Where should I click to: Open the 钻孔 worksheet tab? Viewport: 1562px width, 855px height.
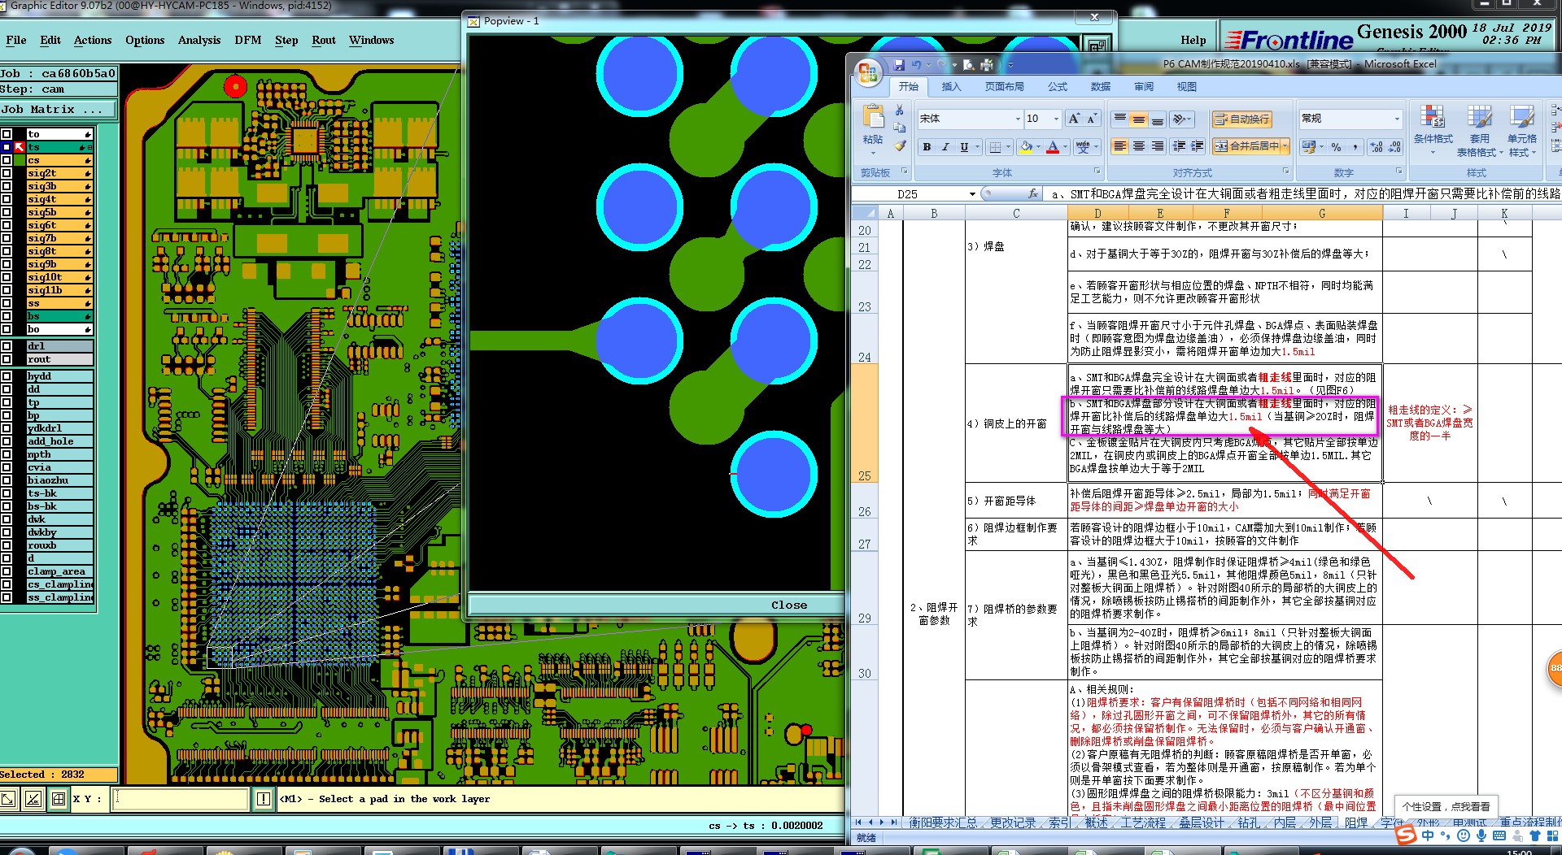click(x=1248, y=822)
